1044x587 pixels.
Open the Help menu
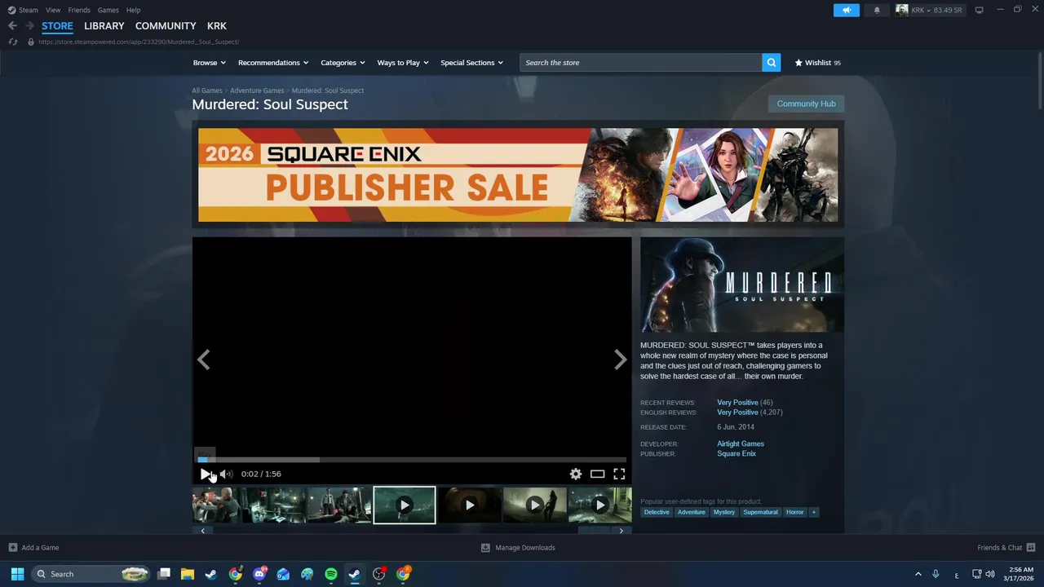[x=133, y=10]
